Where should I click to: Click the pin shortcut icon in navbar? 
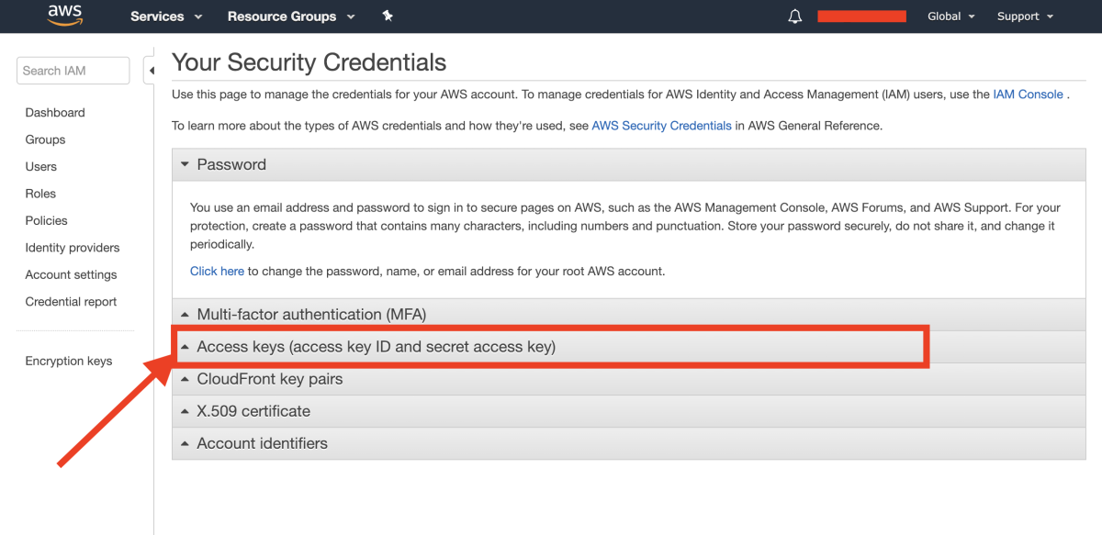pos(387,16)
